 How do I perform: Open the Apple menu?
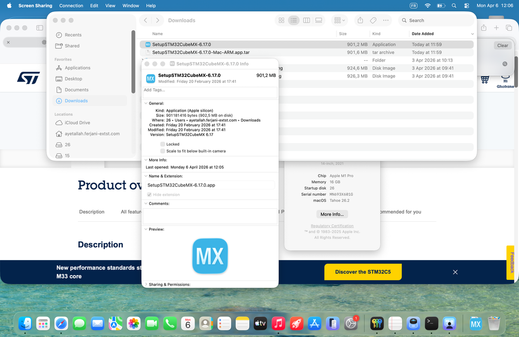click(9, 6)
